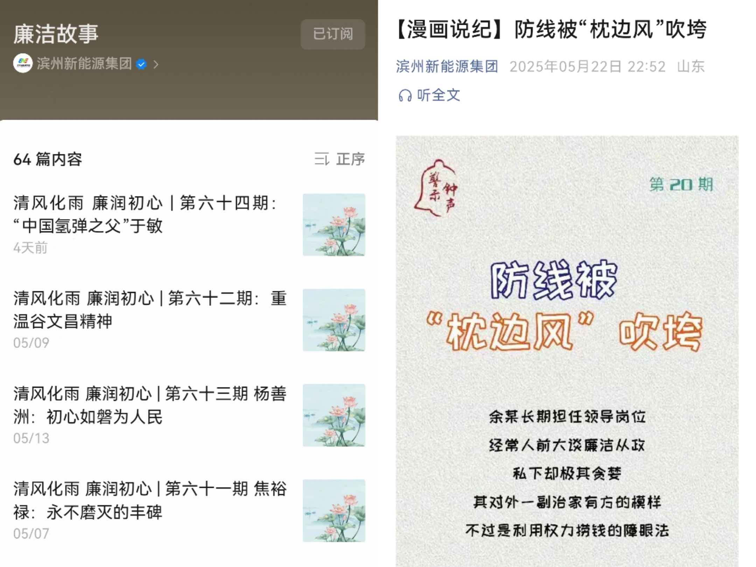Expand account details via chevron arrow
The width and height of the screenshot is (756, 567).
[x=156, y=64]
